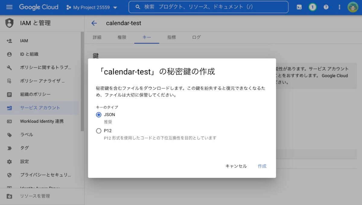Click the search field in the top bar

coord(208,7)
